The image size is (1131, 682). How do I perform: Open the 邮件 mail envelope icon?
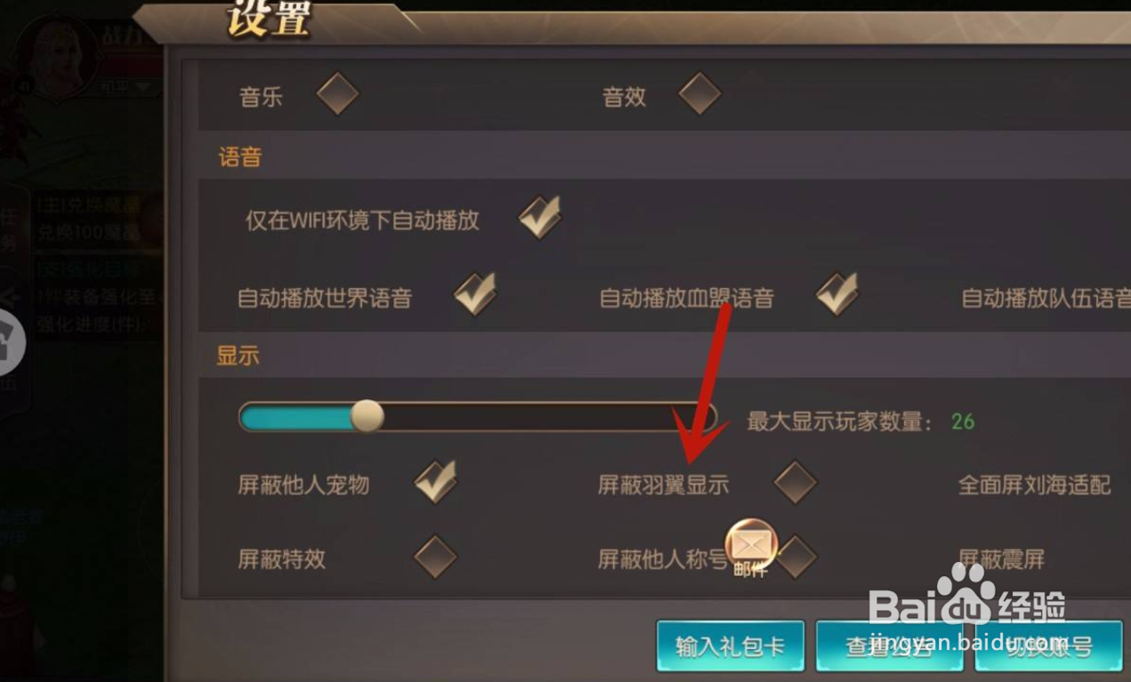tap(752, 545)
